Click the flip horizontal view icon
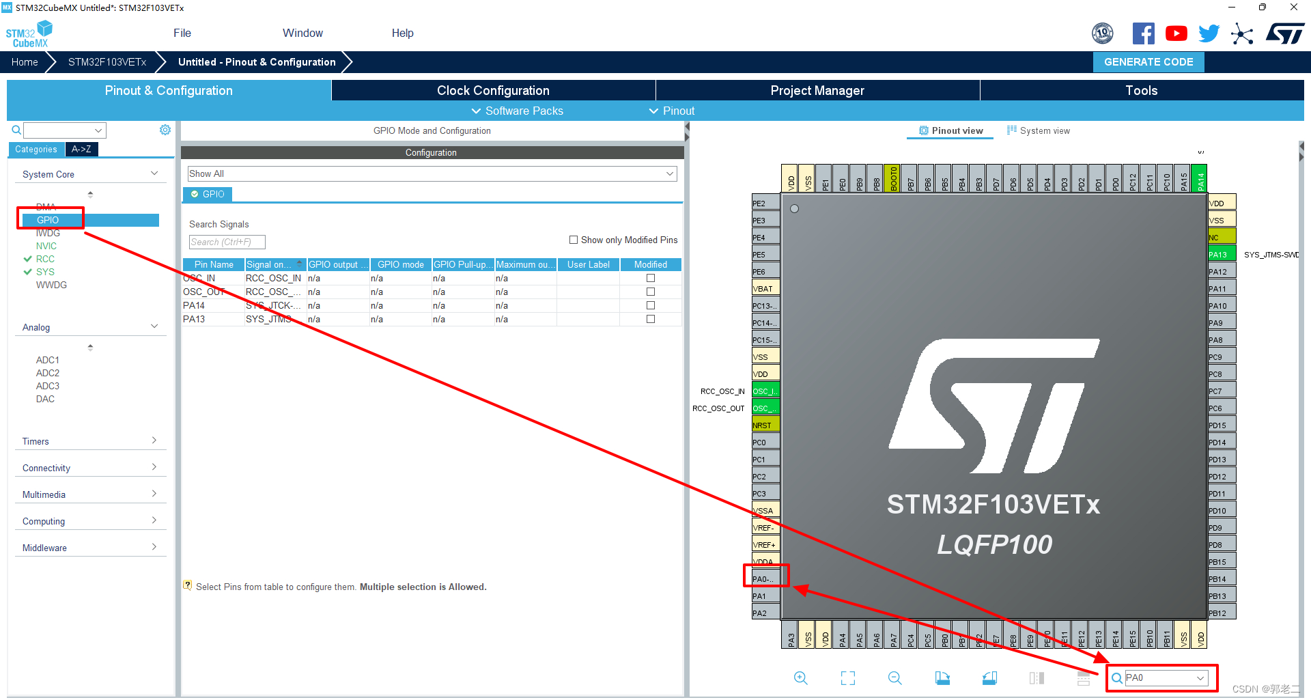This screenshot has height=700, width=1311. coord(1037,678)
